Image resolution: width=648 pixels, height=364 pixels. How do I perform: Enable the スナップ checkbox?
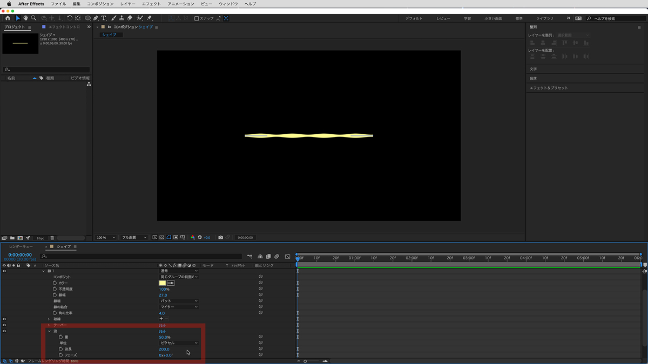[197, 18]
